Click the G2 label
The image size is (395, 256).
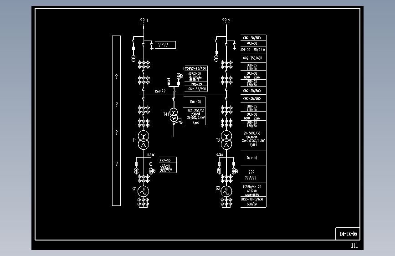click(218, 188)
